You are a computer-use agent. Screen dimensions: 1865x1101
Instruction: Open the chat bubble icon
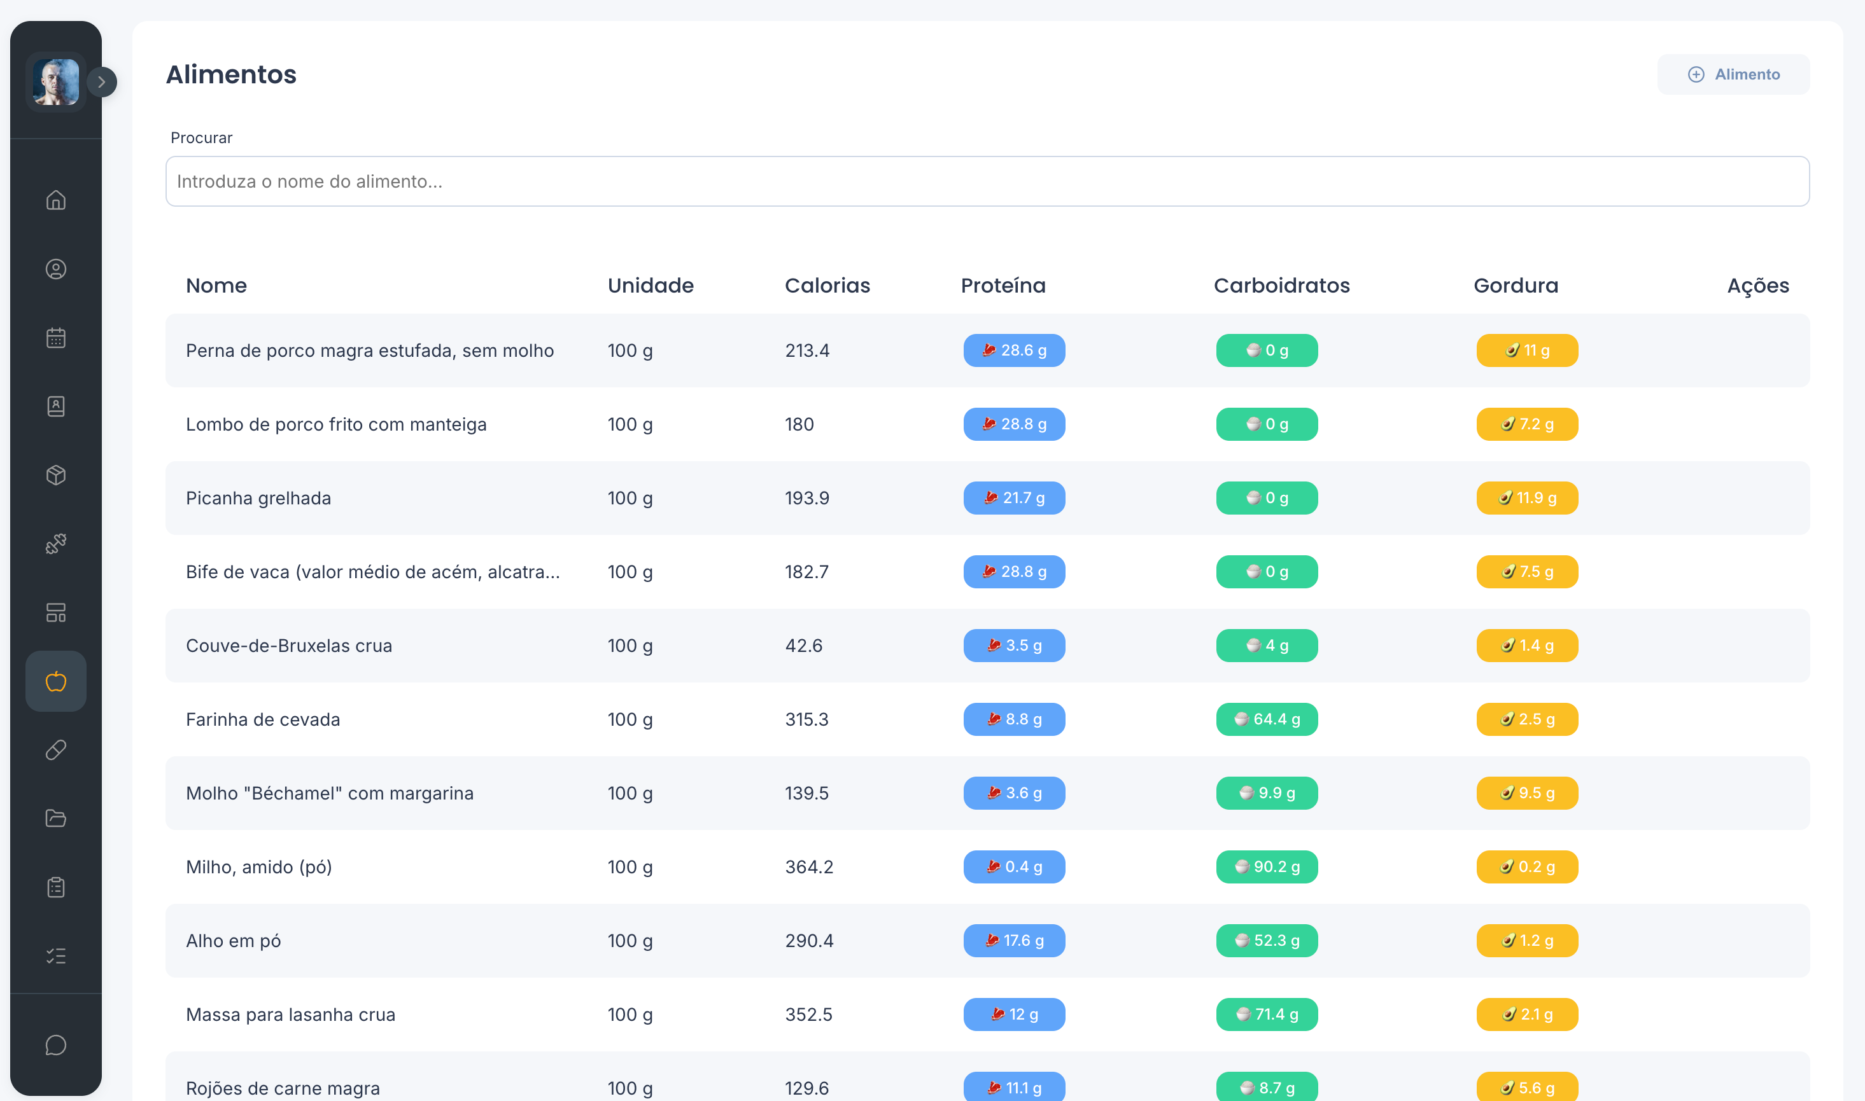55,1046
